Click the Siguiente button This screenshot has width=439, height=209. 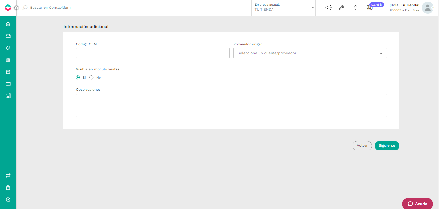tap(387, 146)
